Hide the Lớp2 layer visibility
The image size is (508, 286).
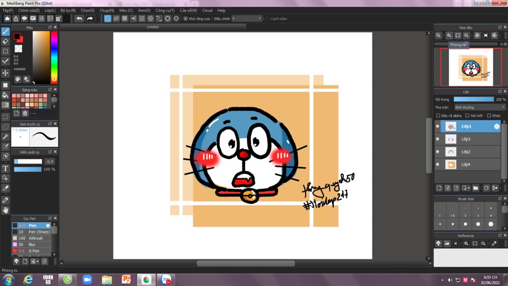438,152
